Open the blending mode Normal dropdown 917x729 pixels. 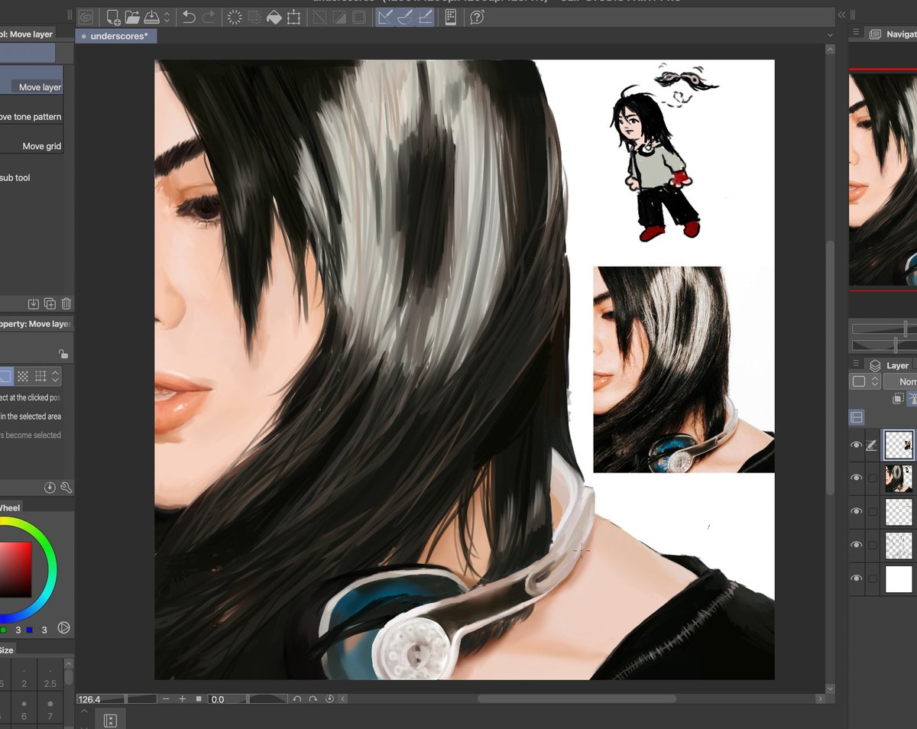(x=901, y=381)
